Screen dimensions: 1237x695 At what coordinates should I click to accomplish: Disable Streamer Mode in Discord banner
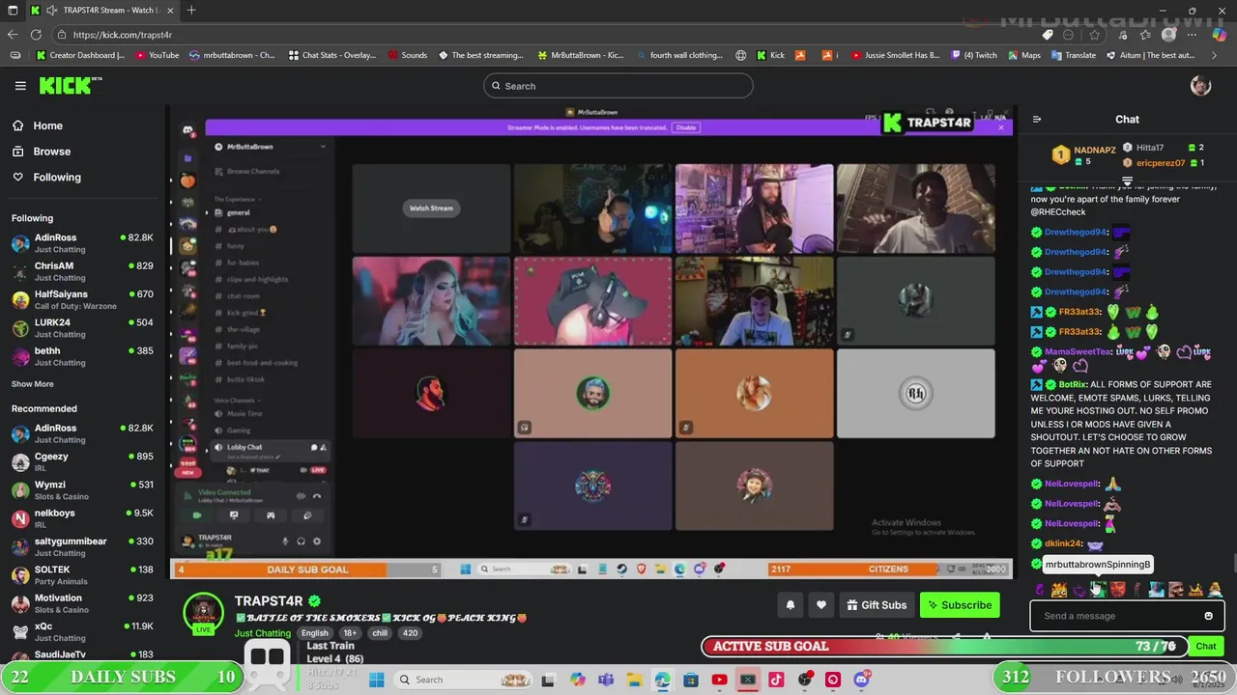point(686,127)
